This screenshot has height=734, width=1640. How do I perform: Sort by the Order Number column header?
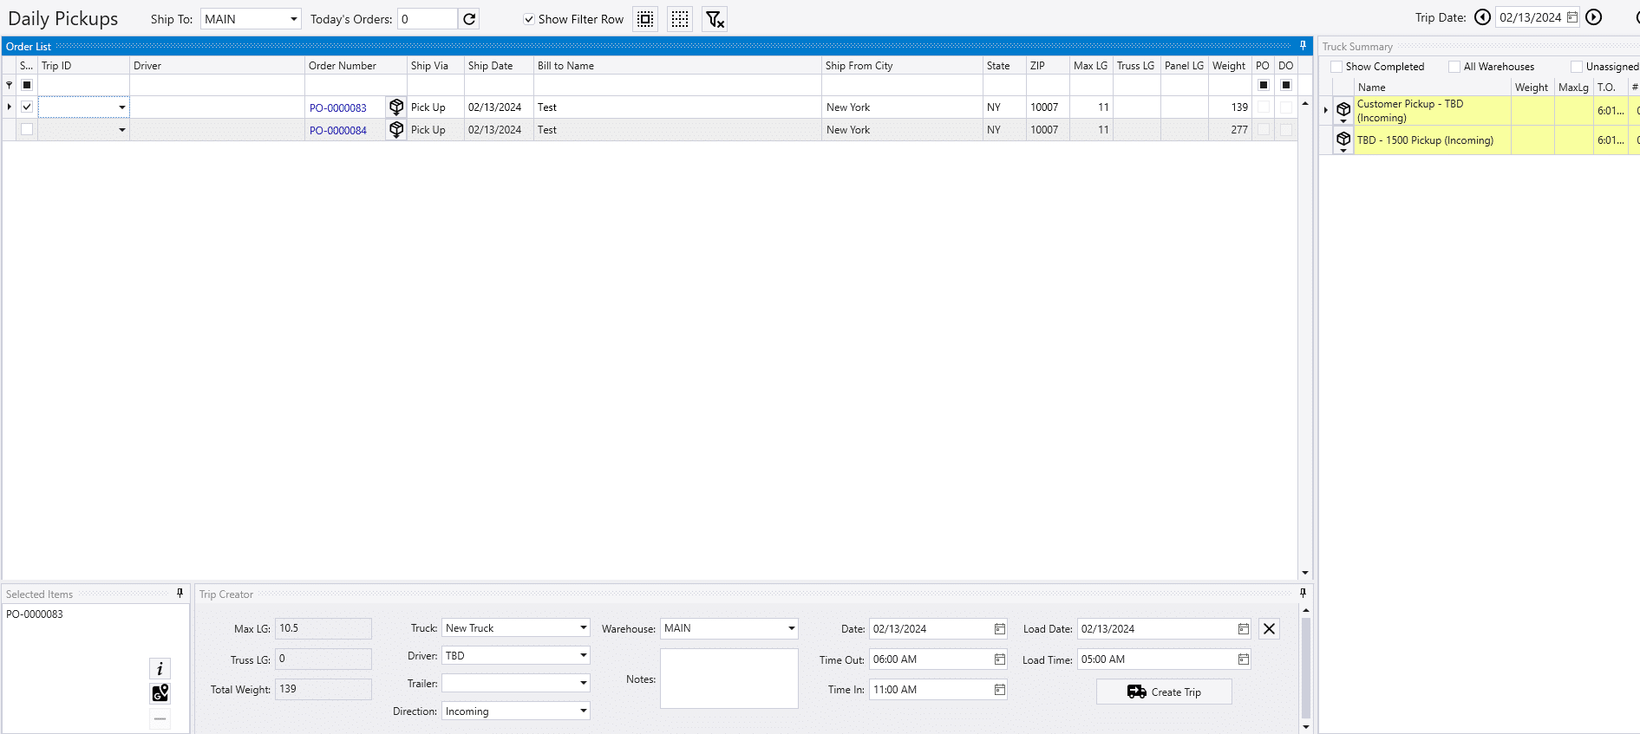point(343,66)
